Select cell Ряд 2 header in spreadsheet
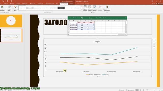163x91 pixels. point(86,22)
